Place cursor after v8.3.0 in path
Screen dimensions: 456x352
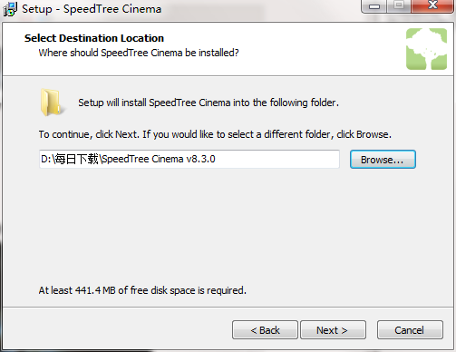coord(216,159)
